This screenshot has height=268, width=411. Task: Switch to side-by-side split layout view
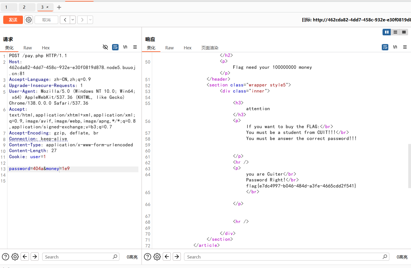tap(386, 32)
